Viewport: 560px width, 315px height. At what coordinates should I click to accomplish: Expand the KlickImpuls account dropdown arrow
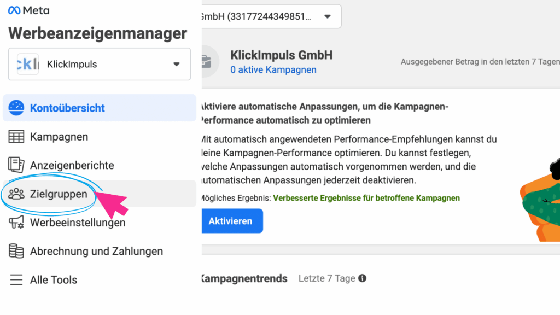coord(176,64)
